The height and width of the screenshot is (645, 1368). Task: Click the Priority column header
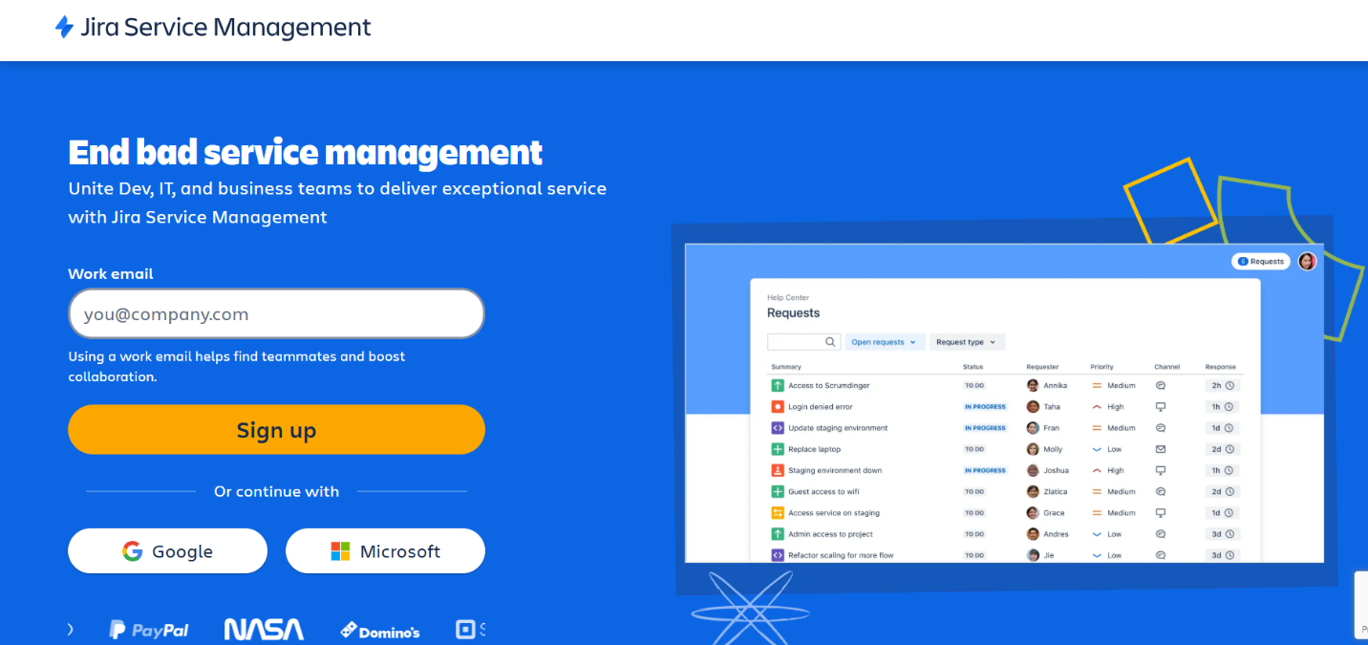[x=1102, y=367]
